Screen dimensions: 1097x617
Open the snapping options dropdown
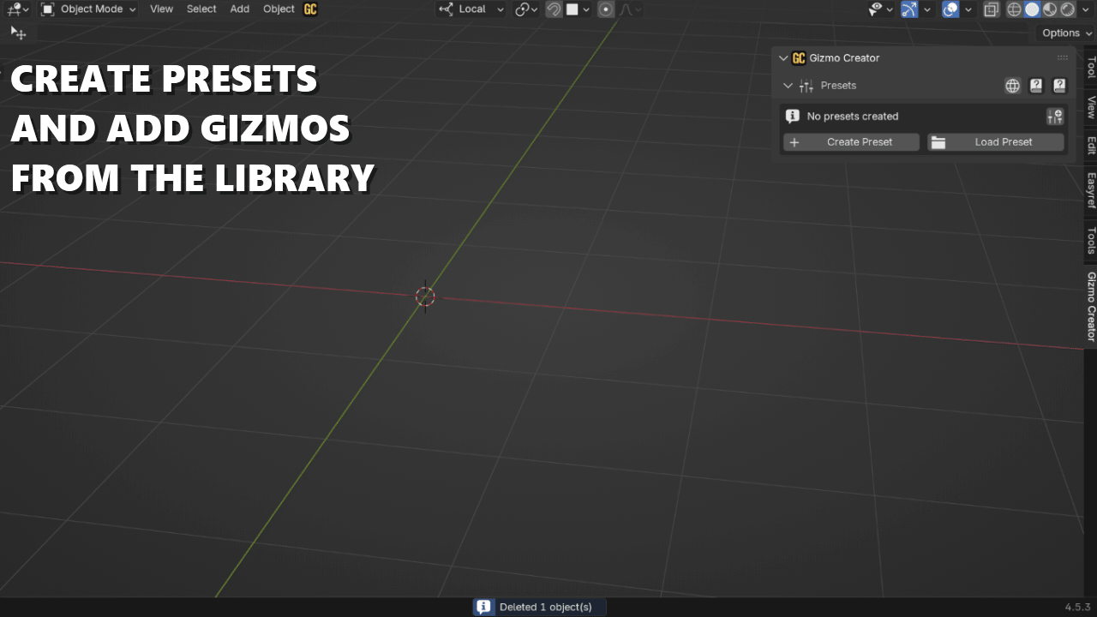[578, 9]
